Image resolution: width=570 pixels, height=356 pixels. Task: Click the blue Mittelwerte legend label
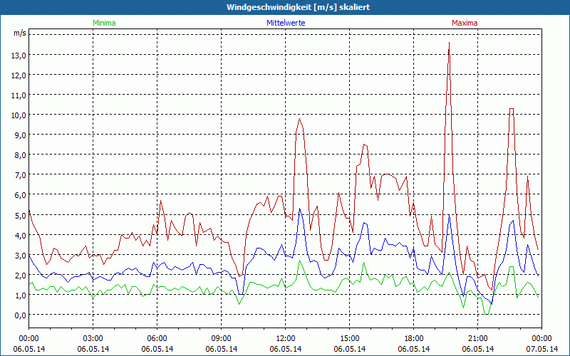pos(286,23)
